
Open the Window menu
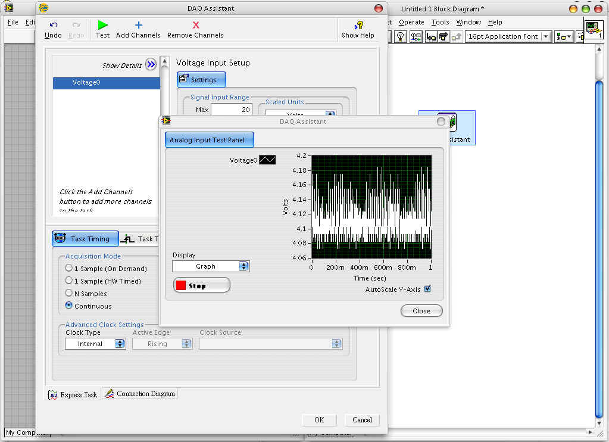469,22
